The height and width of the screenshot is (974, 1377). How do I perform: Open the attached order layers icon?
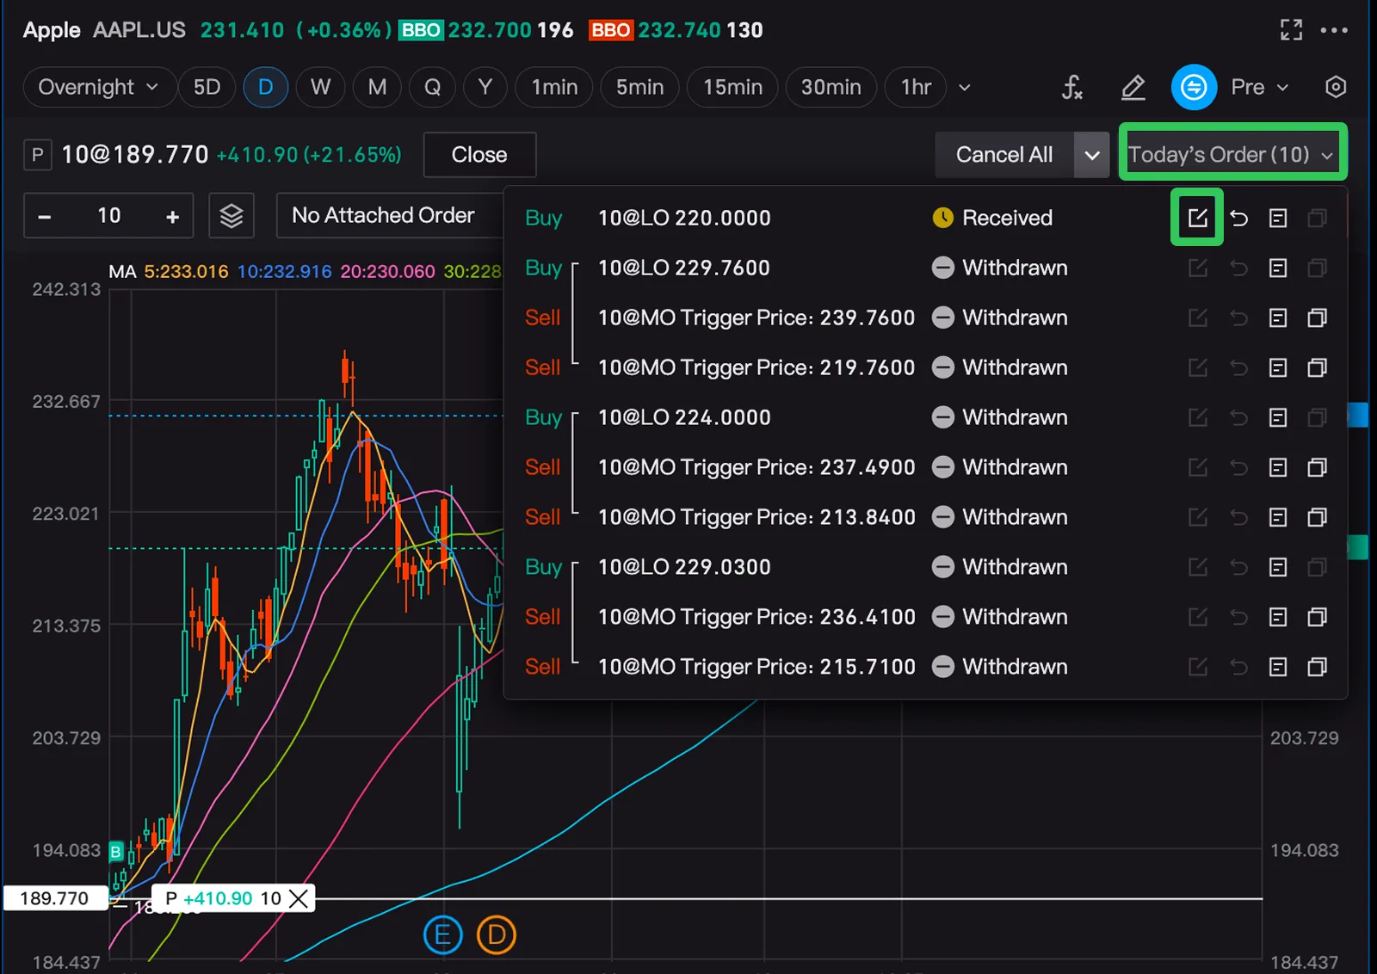click(x=232, y=215)
